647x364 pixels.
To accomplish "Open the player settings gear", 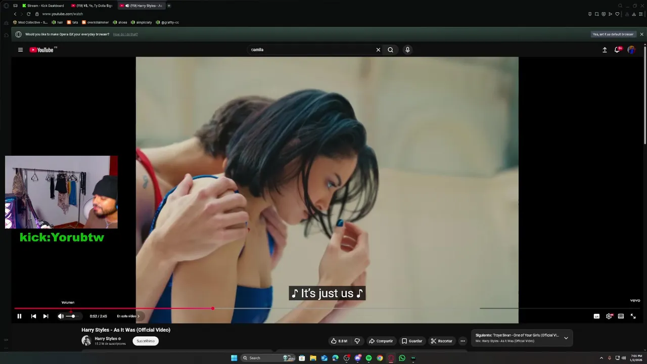I will tap(609, 316).
